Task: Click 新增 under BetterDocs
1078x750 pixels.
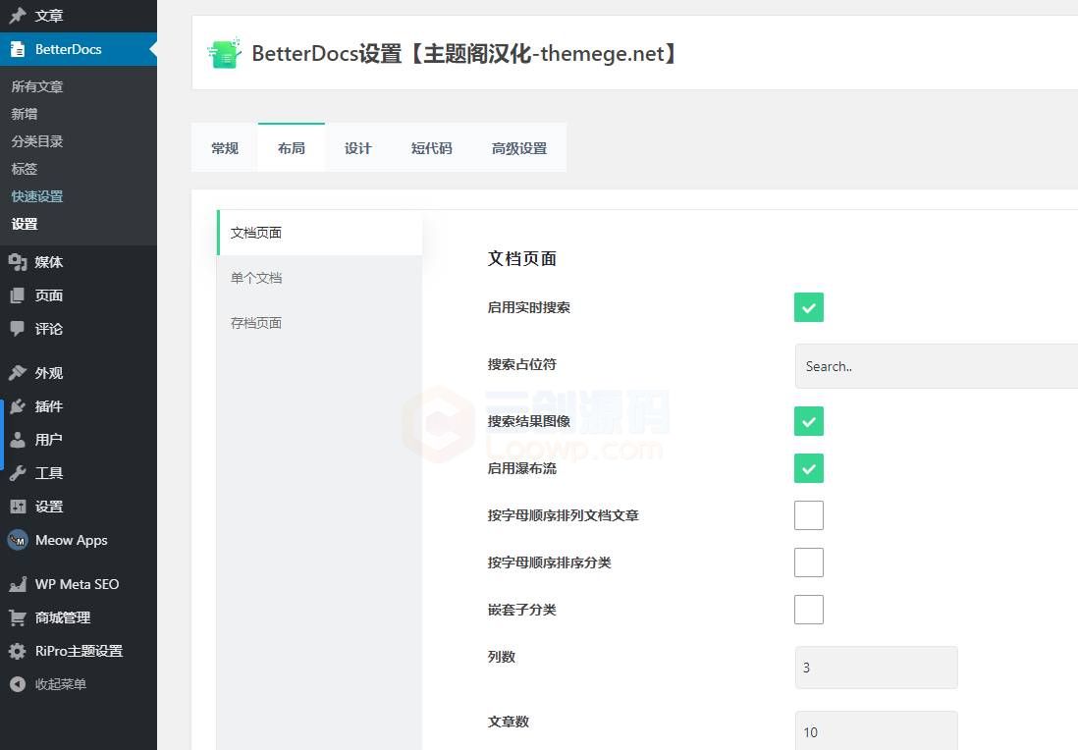Action: click(25, 114)
